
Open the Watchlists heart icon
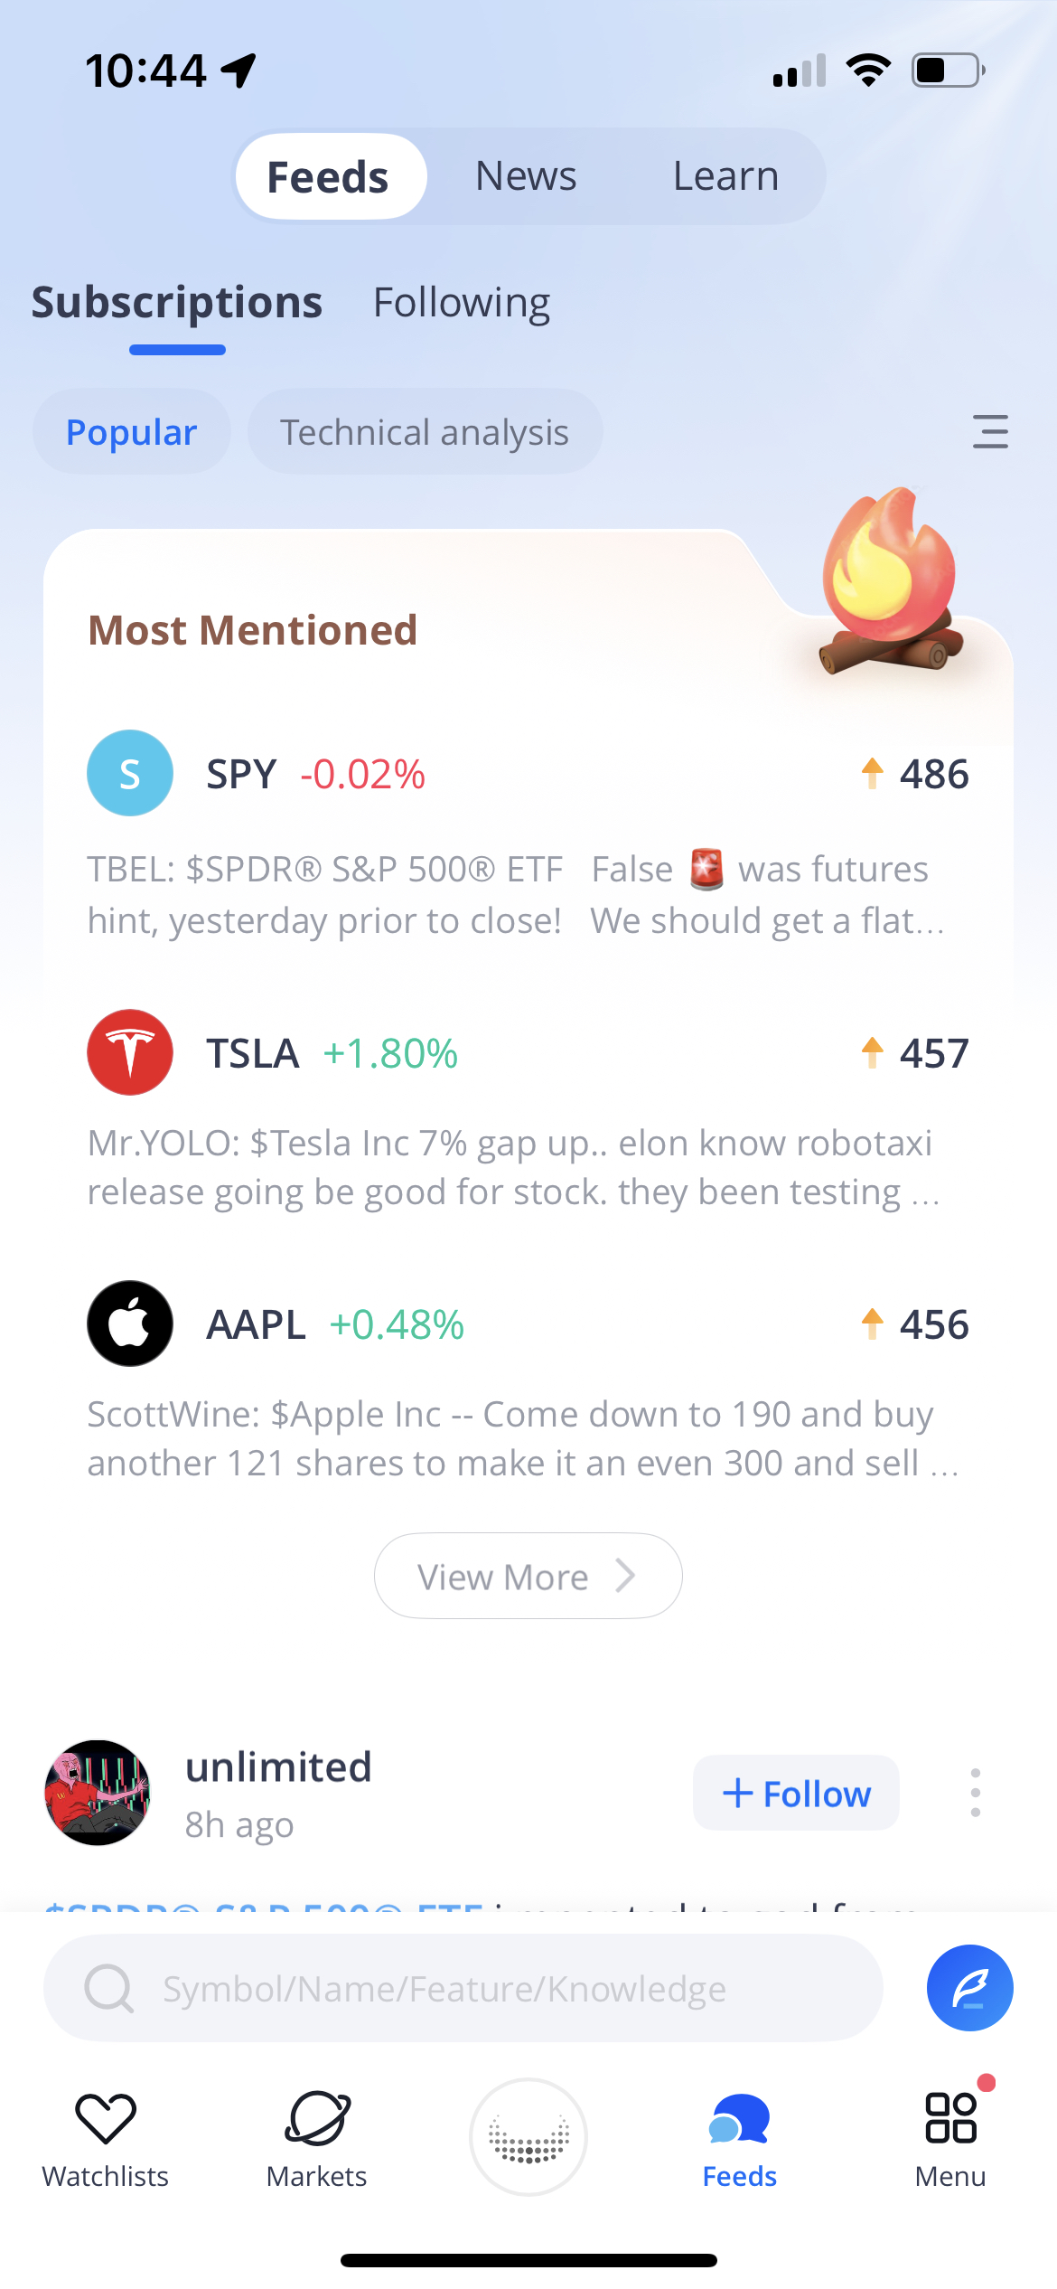tap(105, 2118)
